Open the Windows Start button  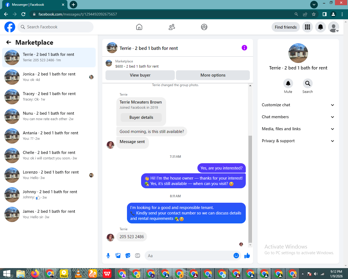7,274
